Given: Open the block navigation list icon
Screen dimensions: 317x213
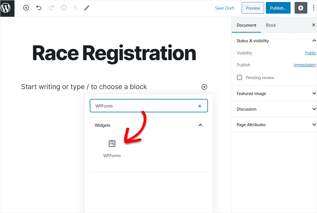Looking at the screenshot, I should coord(75,8).
